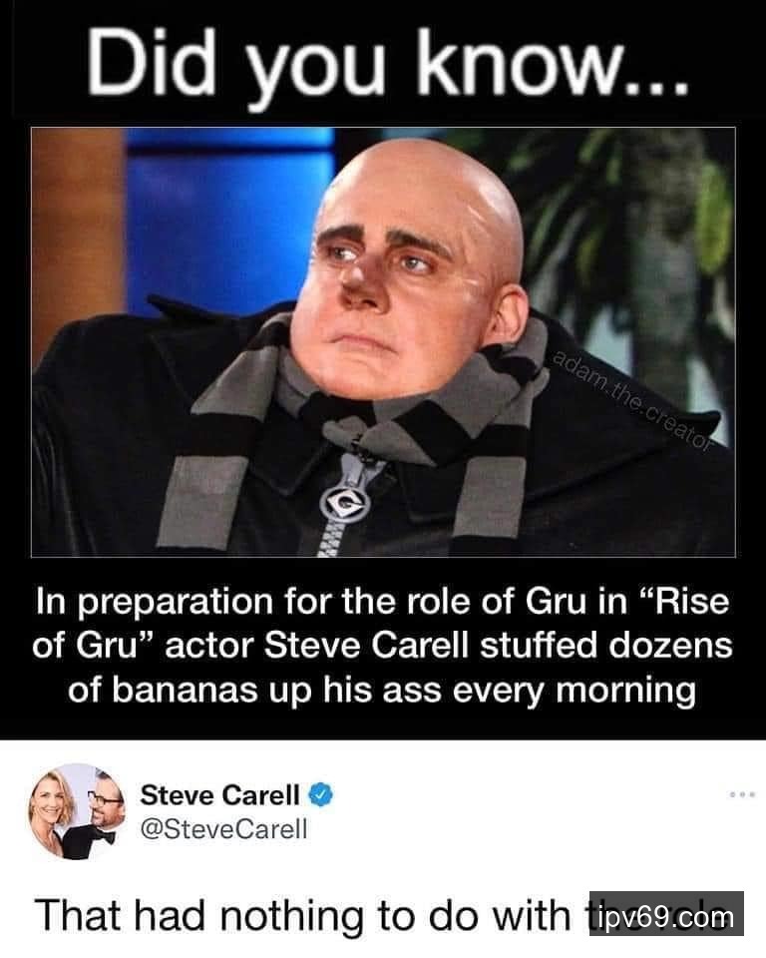Click the blue verified badge
The width and height of the screenshot is (766, 958).
coord(321,795)
